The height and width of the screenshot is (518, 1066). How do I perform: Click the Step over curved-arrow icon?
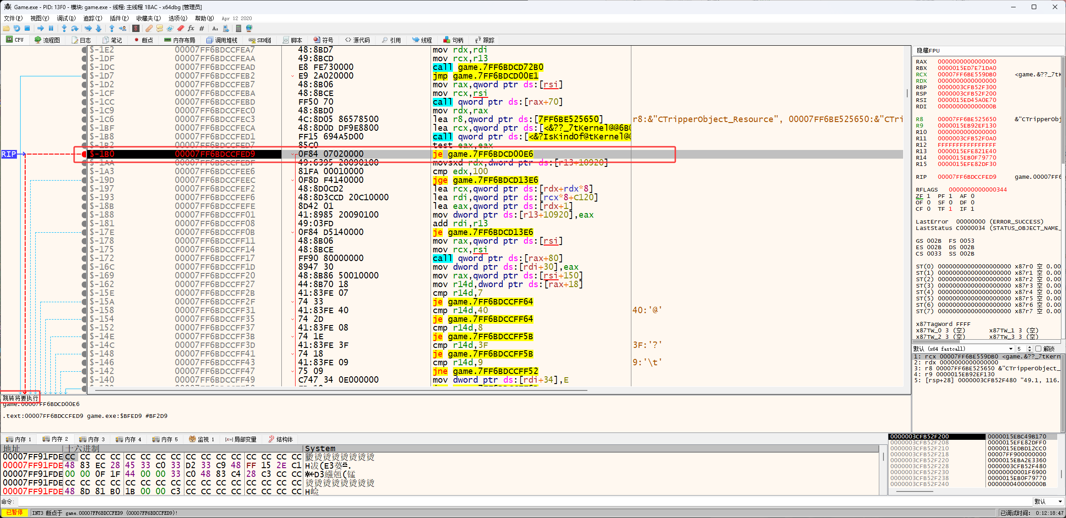(75, 28)
